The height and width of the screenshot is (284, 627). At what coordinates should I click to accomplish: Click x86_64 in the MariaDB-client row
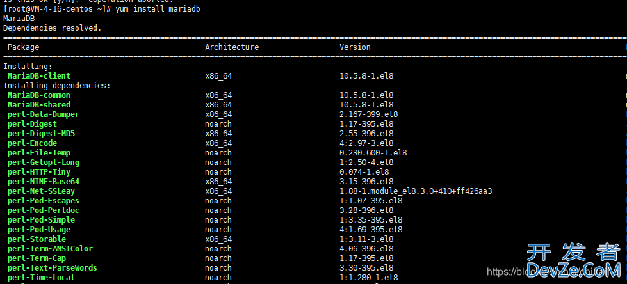pyautogui.click(x=218, y=76)
